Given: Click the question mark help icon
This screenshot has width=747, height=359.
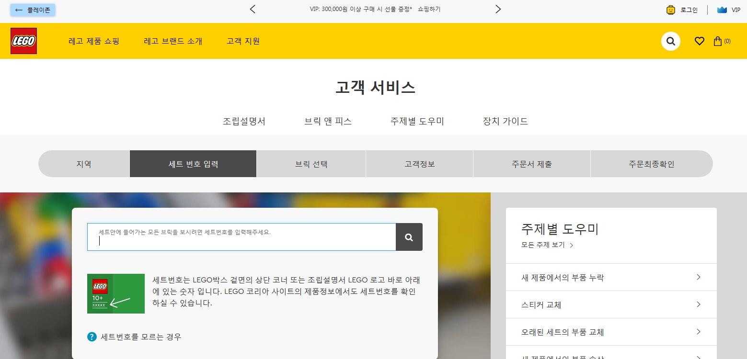Looking at the screenshot, I should click(92, 337).
